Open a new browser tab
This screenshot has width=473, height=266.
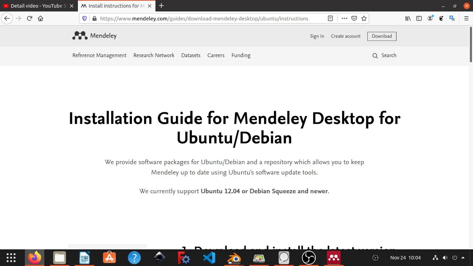pyautogui.click(x=161, y=6)
